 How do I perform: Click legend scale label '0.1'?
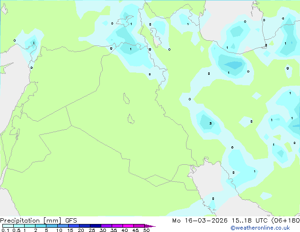tap(5, 230)
